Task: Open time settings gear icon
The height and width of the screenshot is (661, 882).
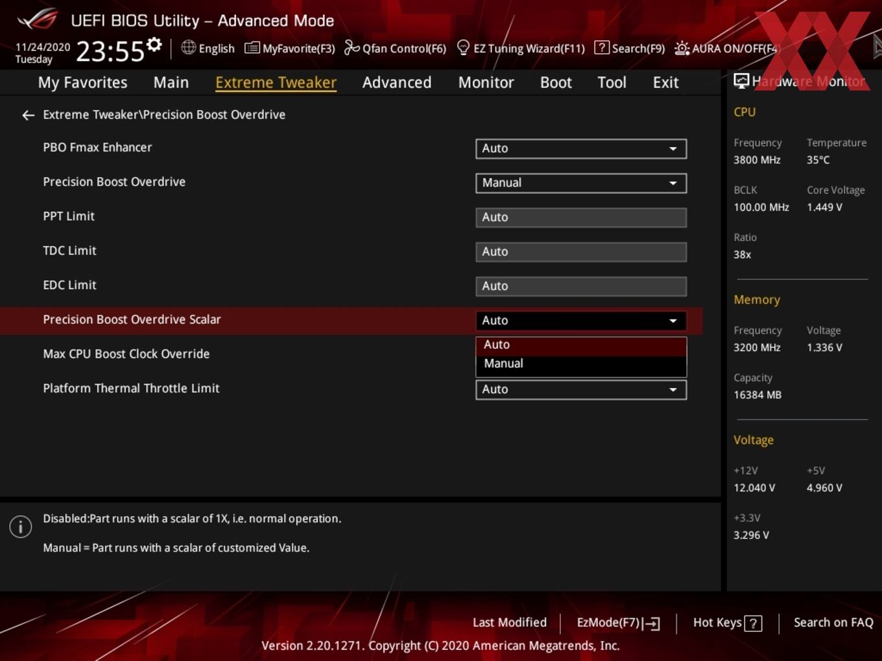Action: [x=154, y=44]
